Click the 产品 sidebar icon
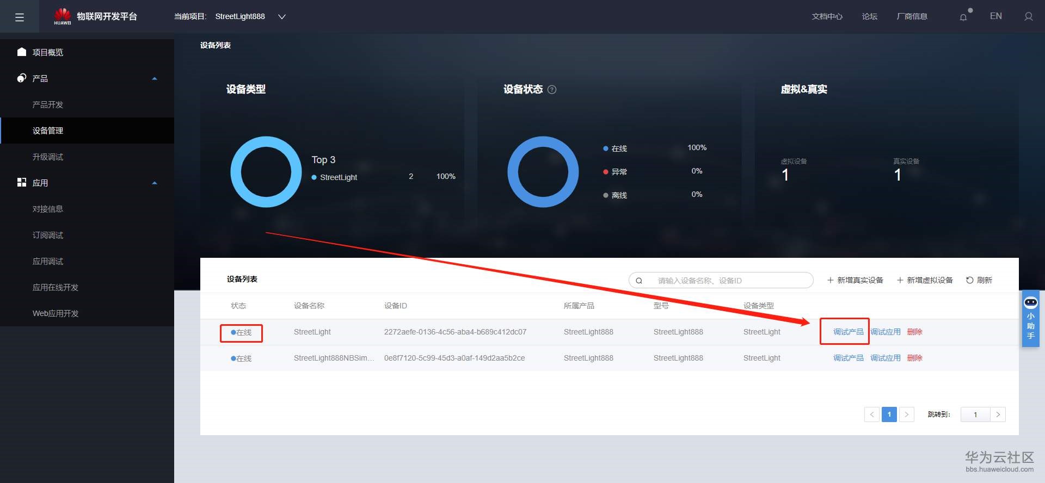This screenshot has height=483, width=1045. pos(22,78)
